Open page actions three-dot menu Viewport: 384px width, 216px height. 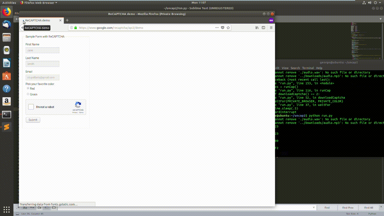[x=217, y=28]
